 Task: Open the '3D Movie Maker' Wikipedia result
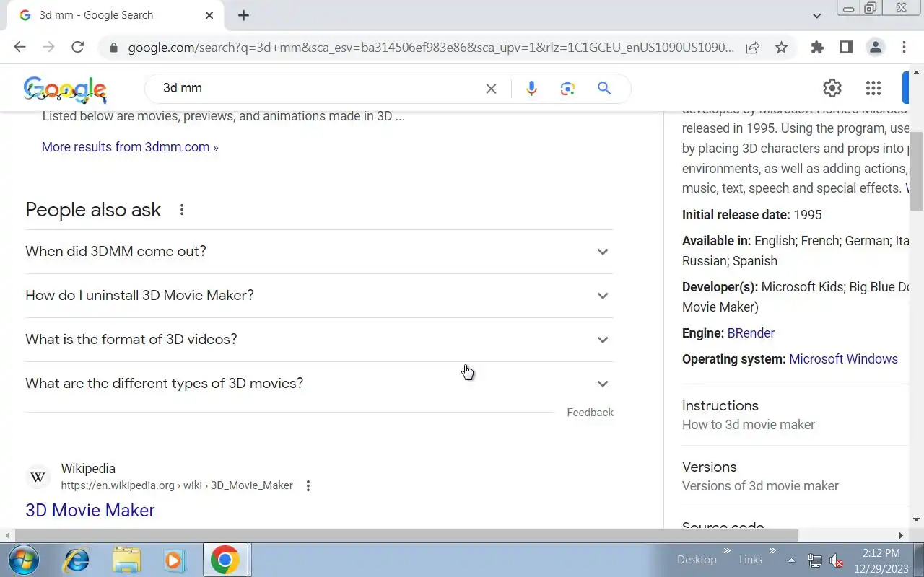coord(90,510)
